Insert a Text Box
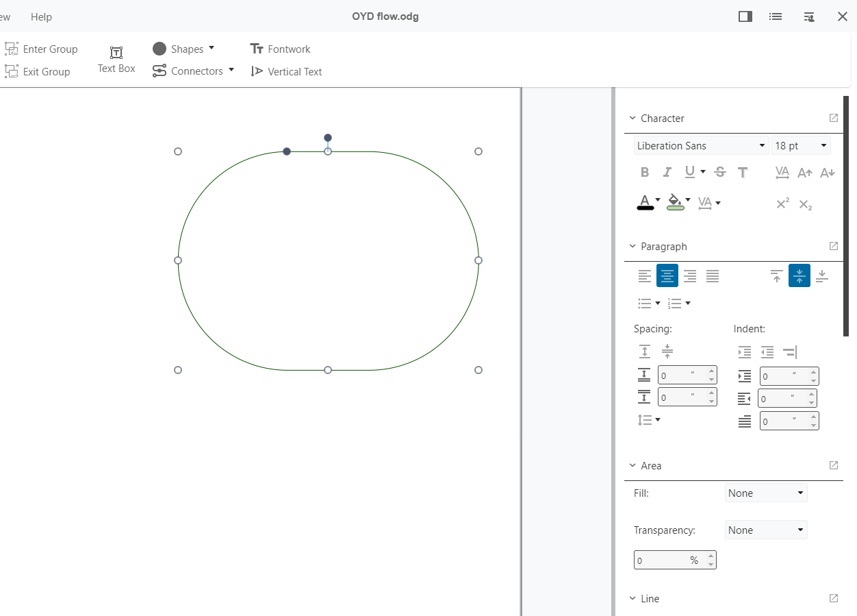 click(x=116, y=60)
